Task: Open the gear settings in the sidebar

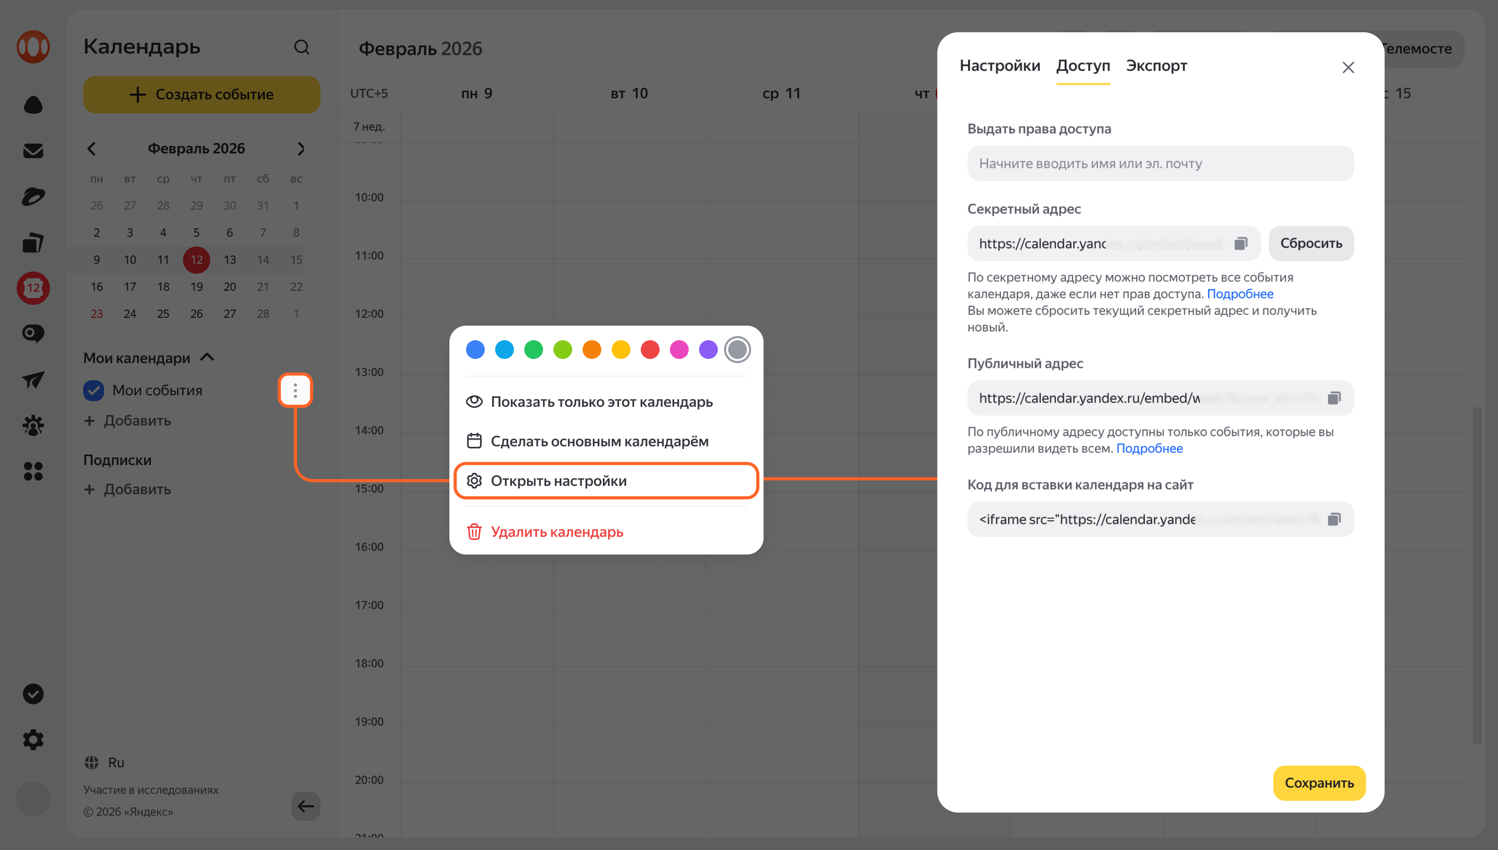Action: pyautogui.click(x=33, y=740)
